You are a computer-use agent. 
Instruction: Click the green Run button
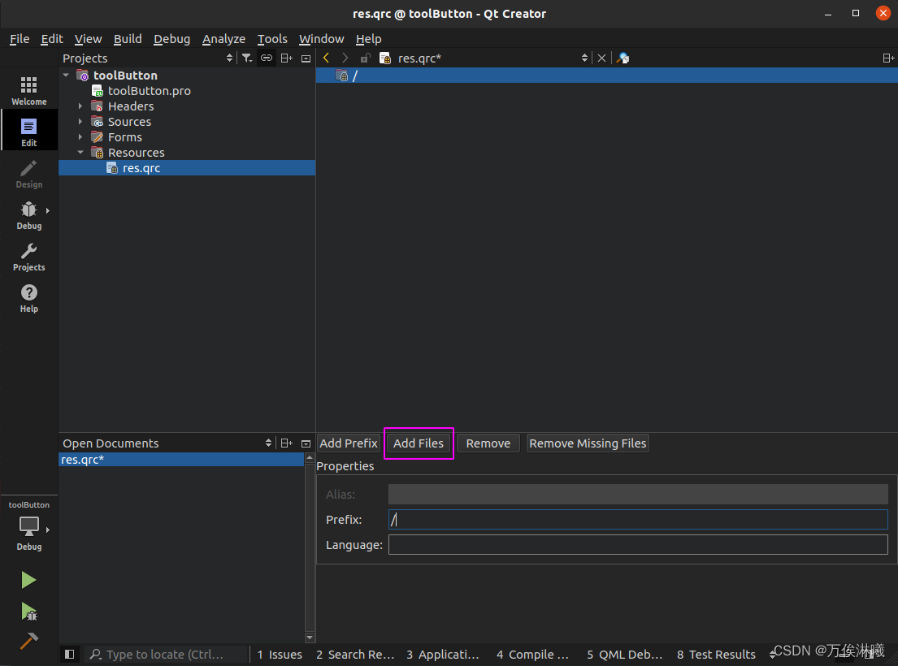pos(28,580)
